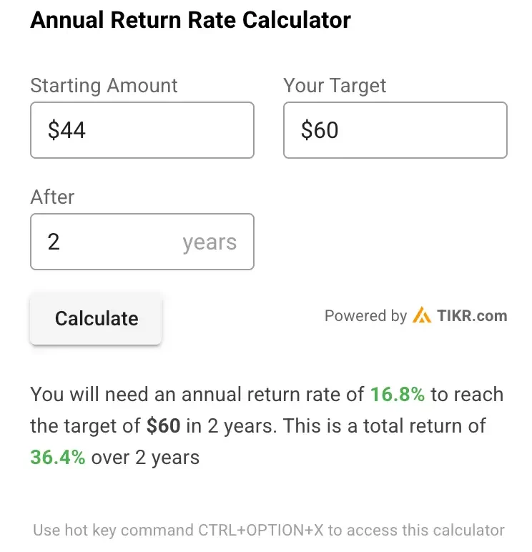Click the bold $60 in the result text
532x552 pixels.
point(163,426)
